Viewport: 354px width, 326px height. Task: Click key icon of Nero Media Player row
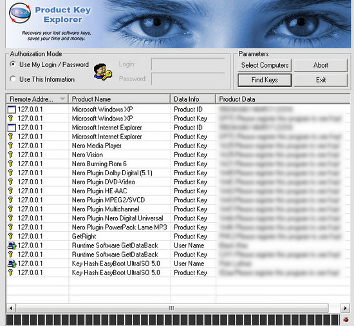point(10,146)
